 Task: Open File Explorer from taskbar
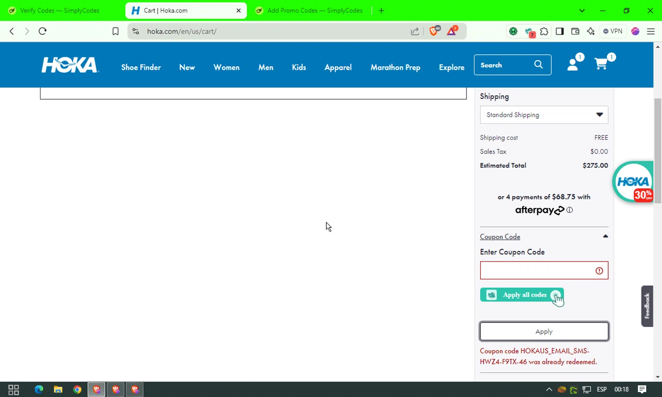pyautogui.click(x=58, y=390)
